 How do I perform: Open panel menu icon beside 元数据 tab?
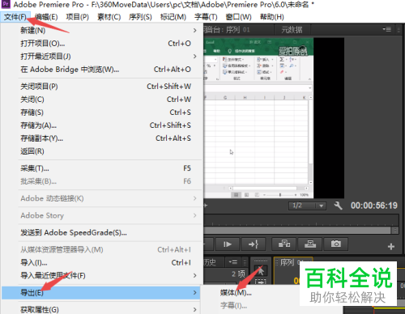pyautogui.click(x=387, y=29)
